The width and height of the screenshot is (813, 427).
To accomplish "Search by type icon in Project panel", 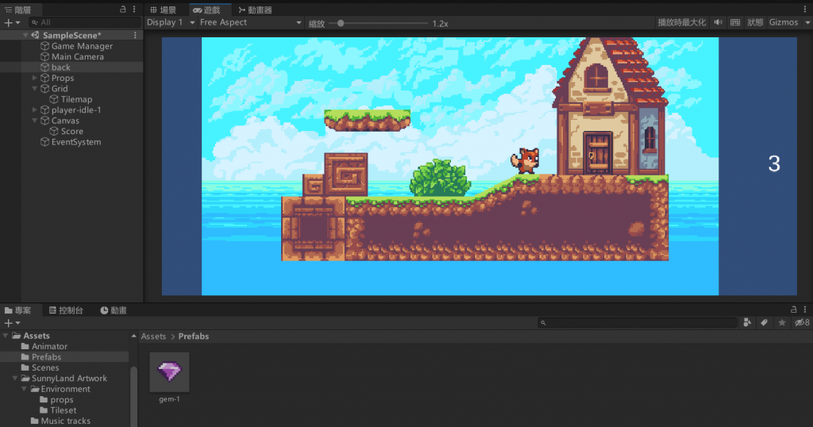I will pyautogui.click(x=747, y=323).
